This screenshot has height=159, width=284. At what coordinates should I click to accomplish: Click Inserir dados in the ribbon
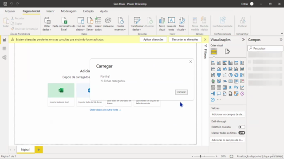98,24
